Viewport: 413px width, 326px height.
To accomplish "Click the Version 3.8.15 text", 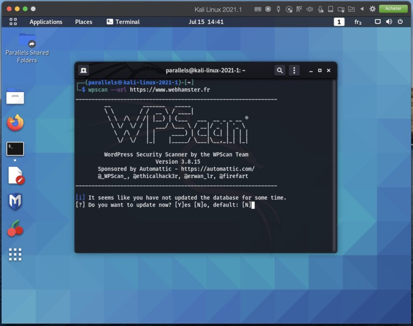I will pyautogui.click(x=178, y=162).
